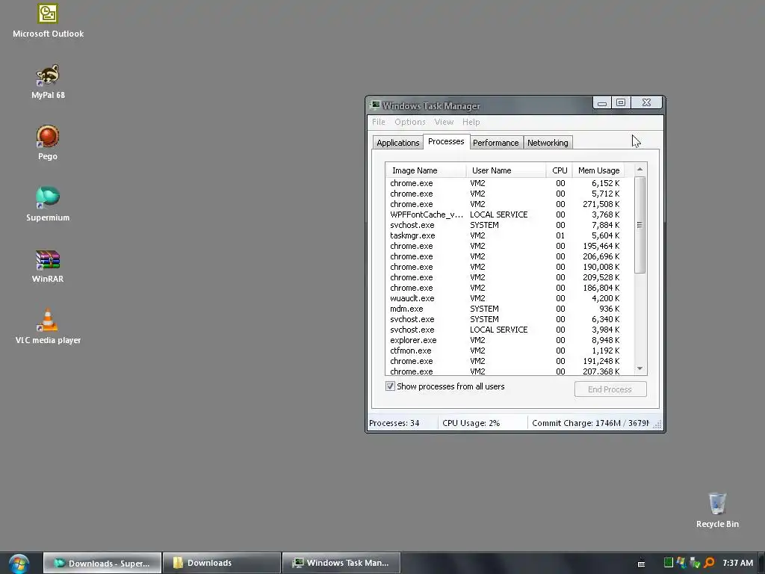Click the Windows flag tray icon
Screen dimensions: 765x574
(681, 563)
